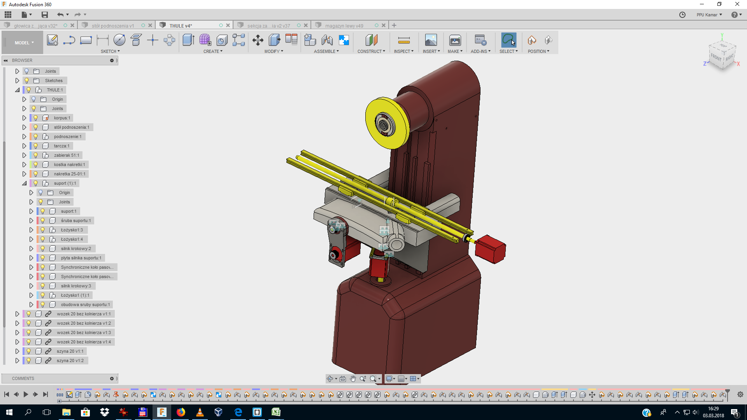Collapse the suport (1):1 node
Image resolution: width=747 pixels, height=420 pixels.
pos(24,183)
